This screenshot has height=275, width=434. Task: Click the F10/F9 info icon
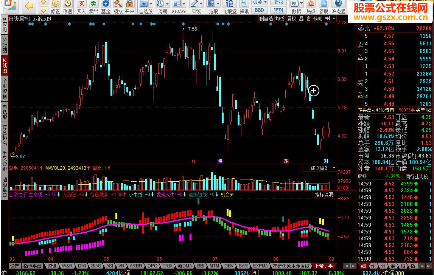[177, 4]
